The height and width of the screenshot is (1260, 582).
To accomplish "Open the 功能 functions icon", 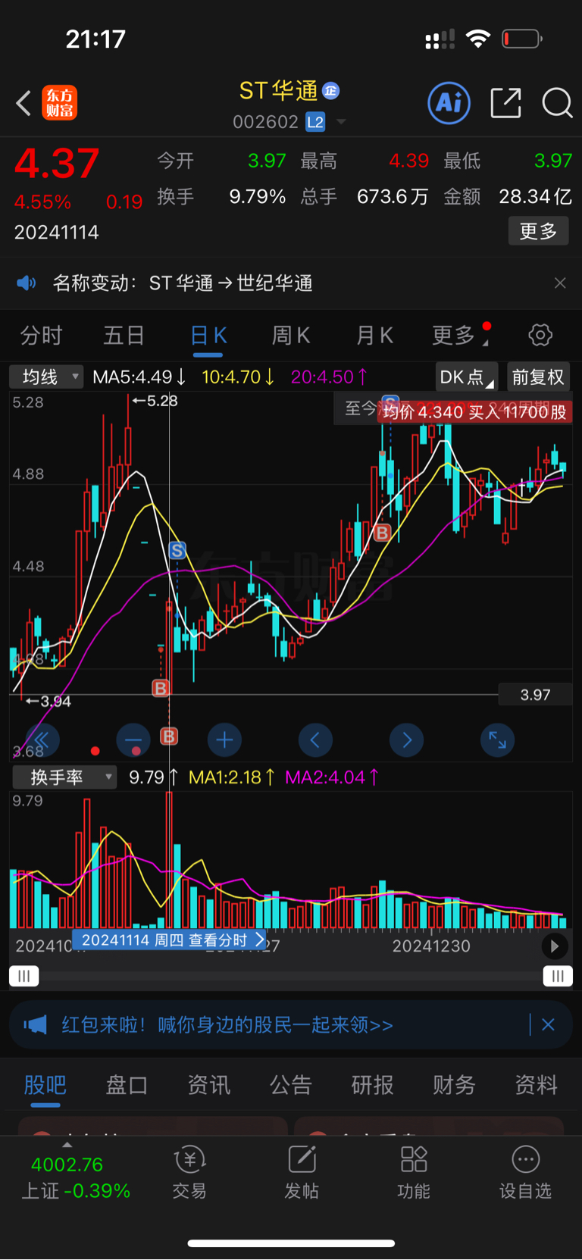I will (x=414, y=1172).
